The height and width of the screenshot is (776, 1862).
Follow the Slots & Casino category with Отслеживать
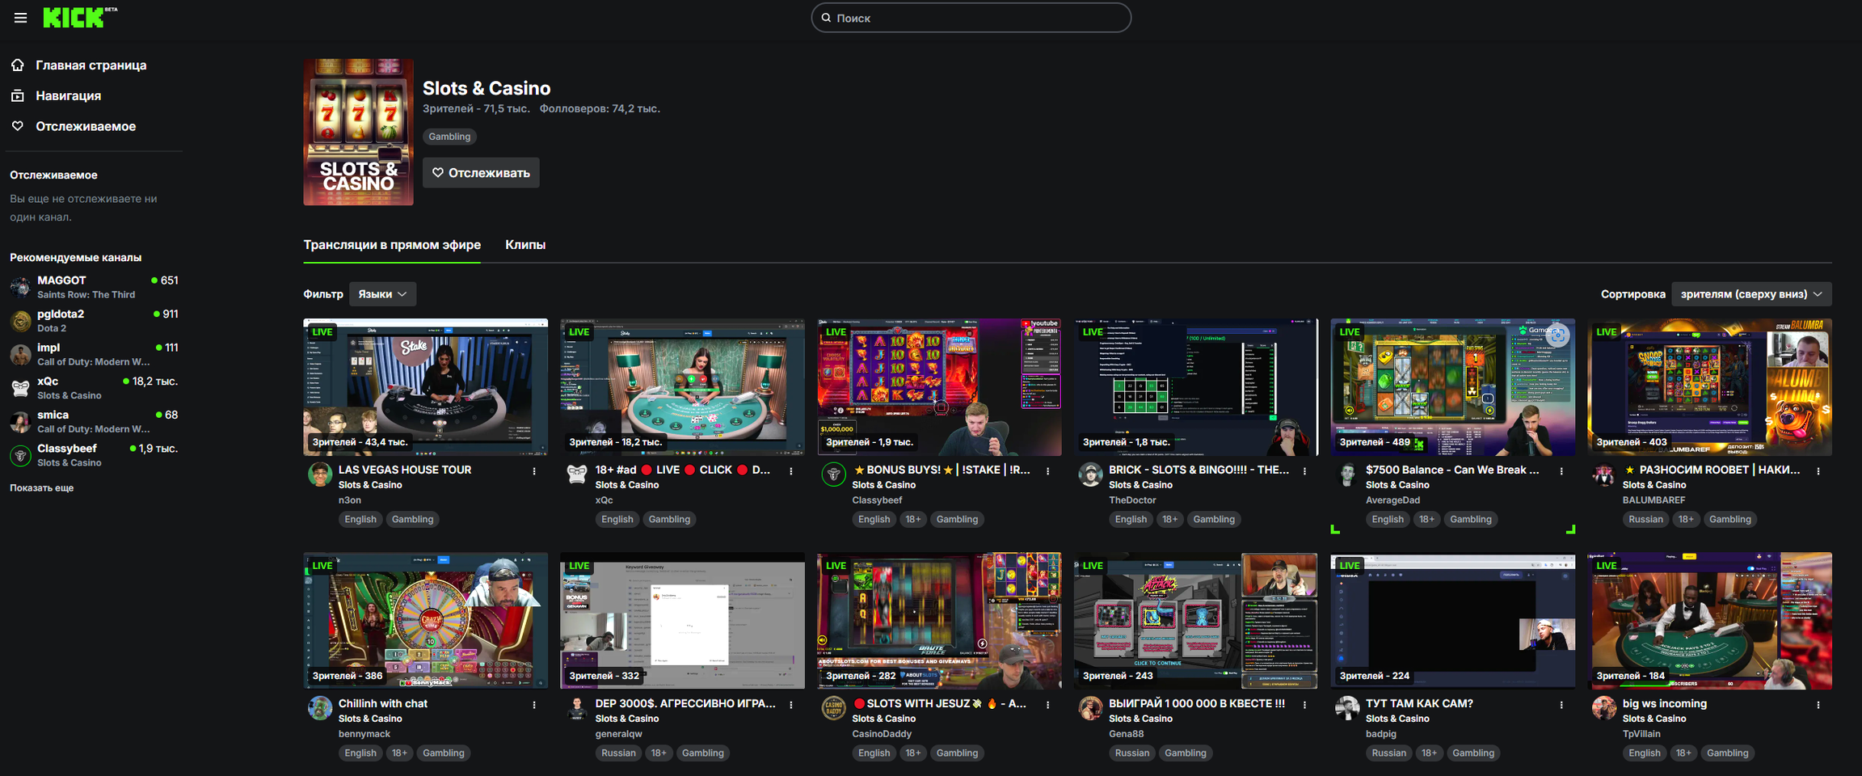tap(481, 173)
